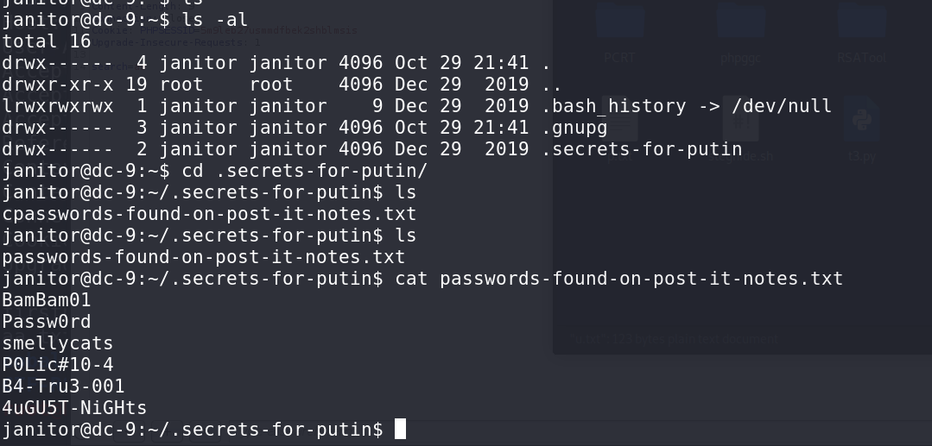Click the P0Lic#10-4 password line

pos(58,365)
